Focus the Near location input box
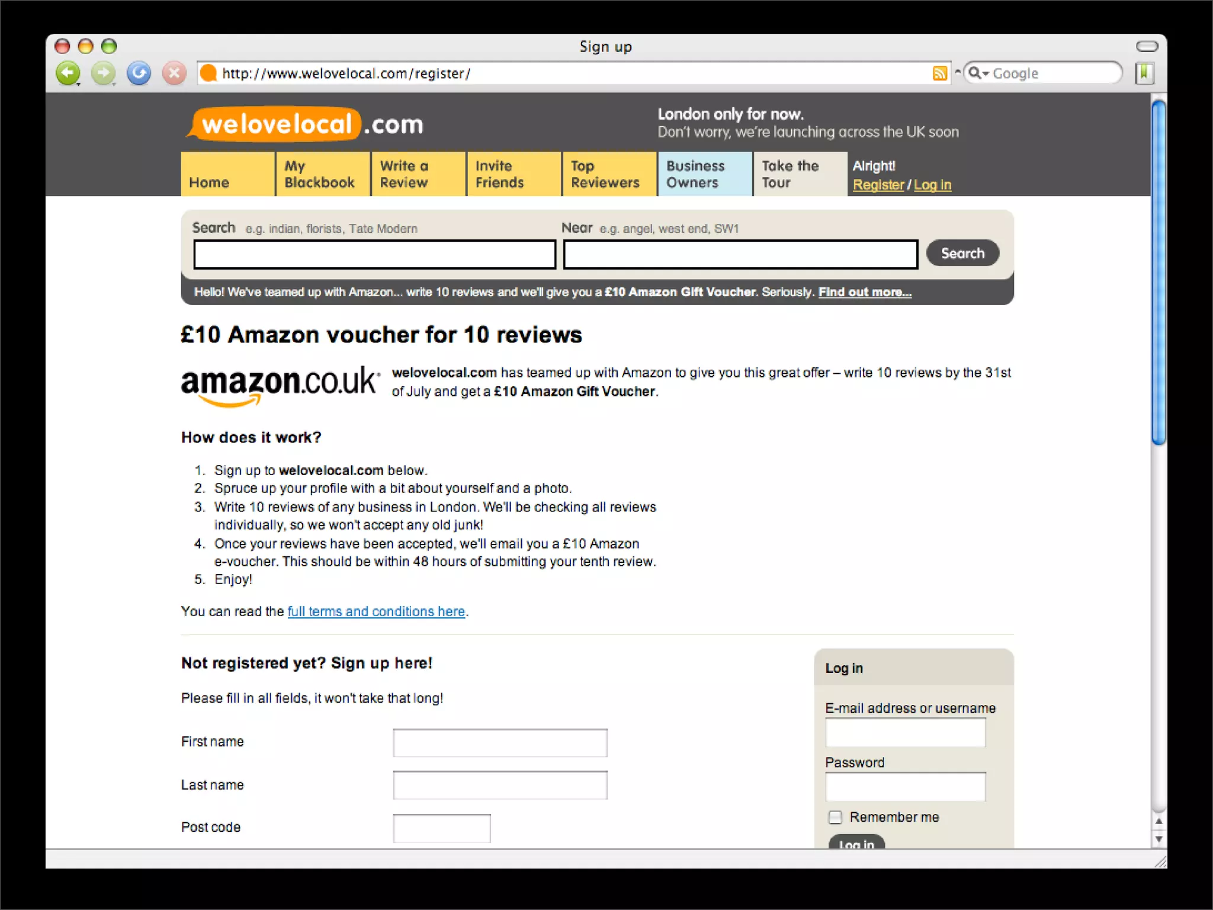The height and width of the screenshot is (910, 1213). [x=740, y=255]
